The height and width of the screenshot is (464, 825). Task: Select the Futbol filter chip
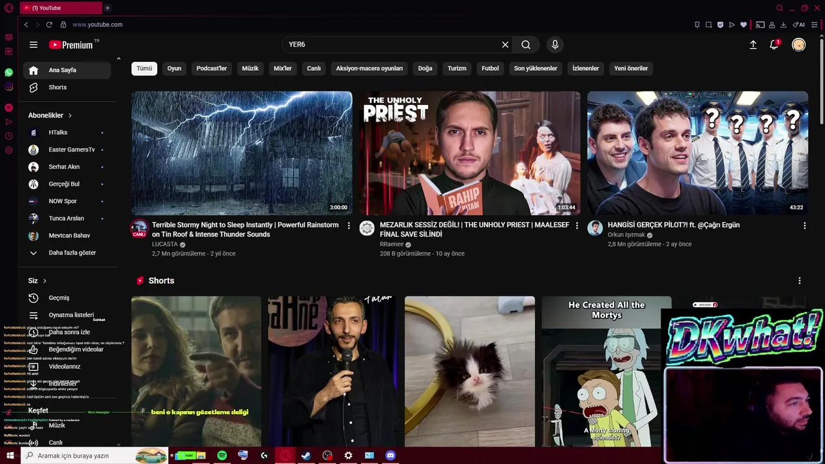tap(490, 68)
